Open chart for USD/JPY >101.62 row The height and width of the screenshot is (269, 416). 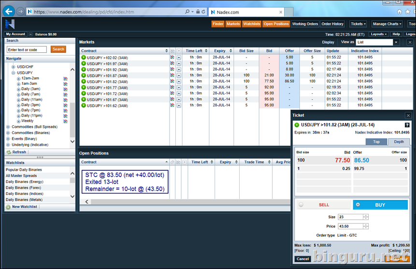point(172,105)
